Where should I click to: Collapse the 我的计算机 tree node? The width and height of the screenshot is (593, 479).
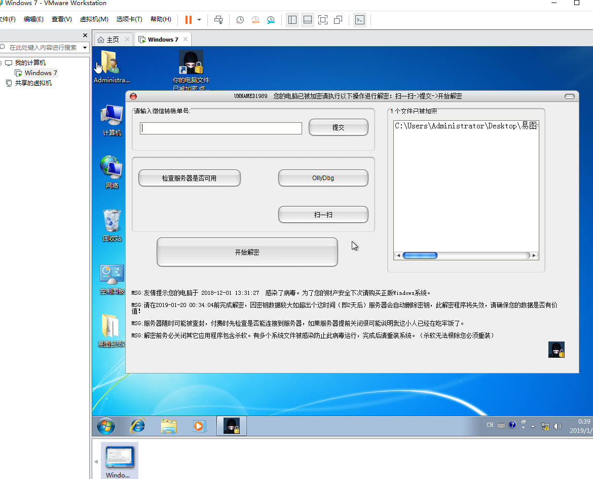click(x=1, y=63)
